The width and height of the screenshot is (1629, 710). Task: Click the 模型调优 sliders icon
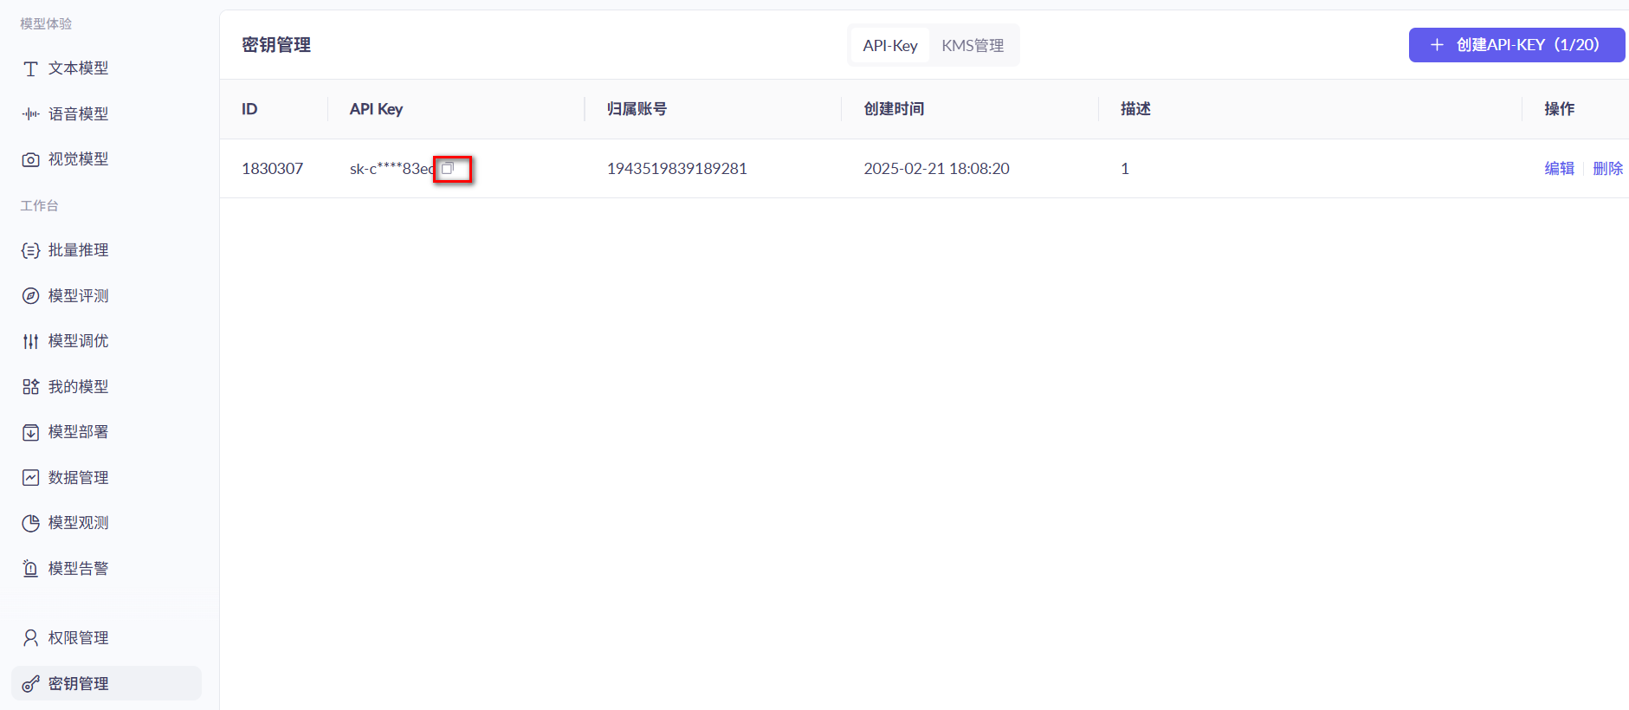pyautogui.click(x=30, y=341)
